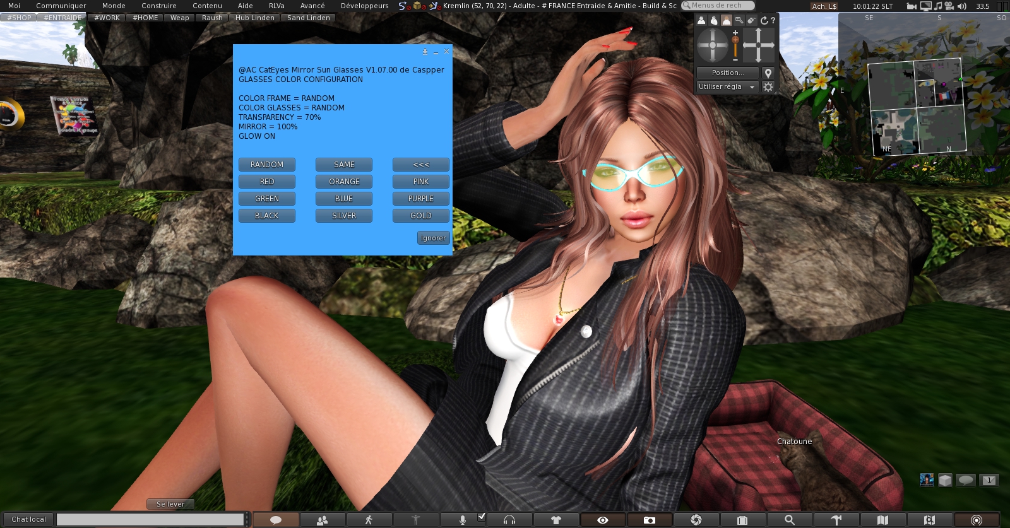1010x528 pixels.
Task: Open the Avancé menu
Action: pyautogui.click(x=312, y=6)
